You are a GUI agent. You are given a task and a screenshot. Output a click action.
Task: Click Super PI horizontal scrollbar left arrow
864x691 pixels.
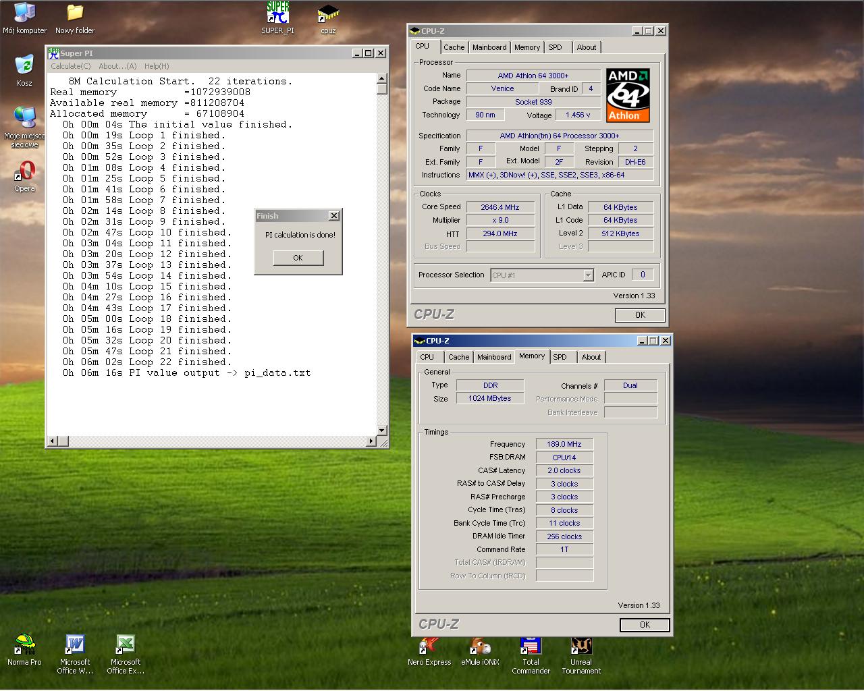[52, 441]
